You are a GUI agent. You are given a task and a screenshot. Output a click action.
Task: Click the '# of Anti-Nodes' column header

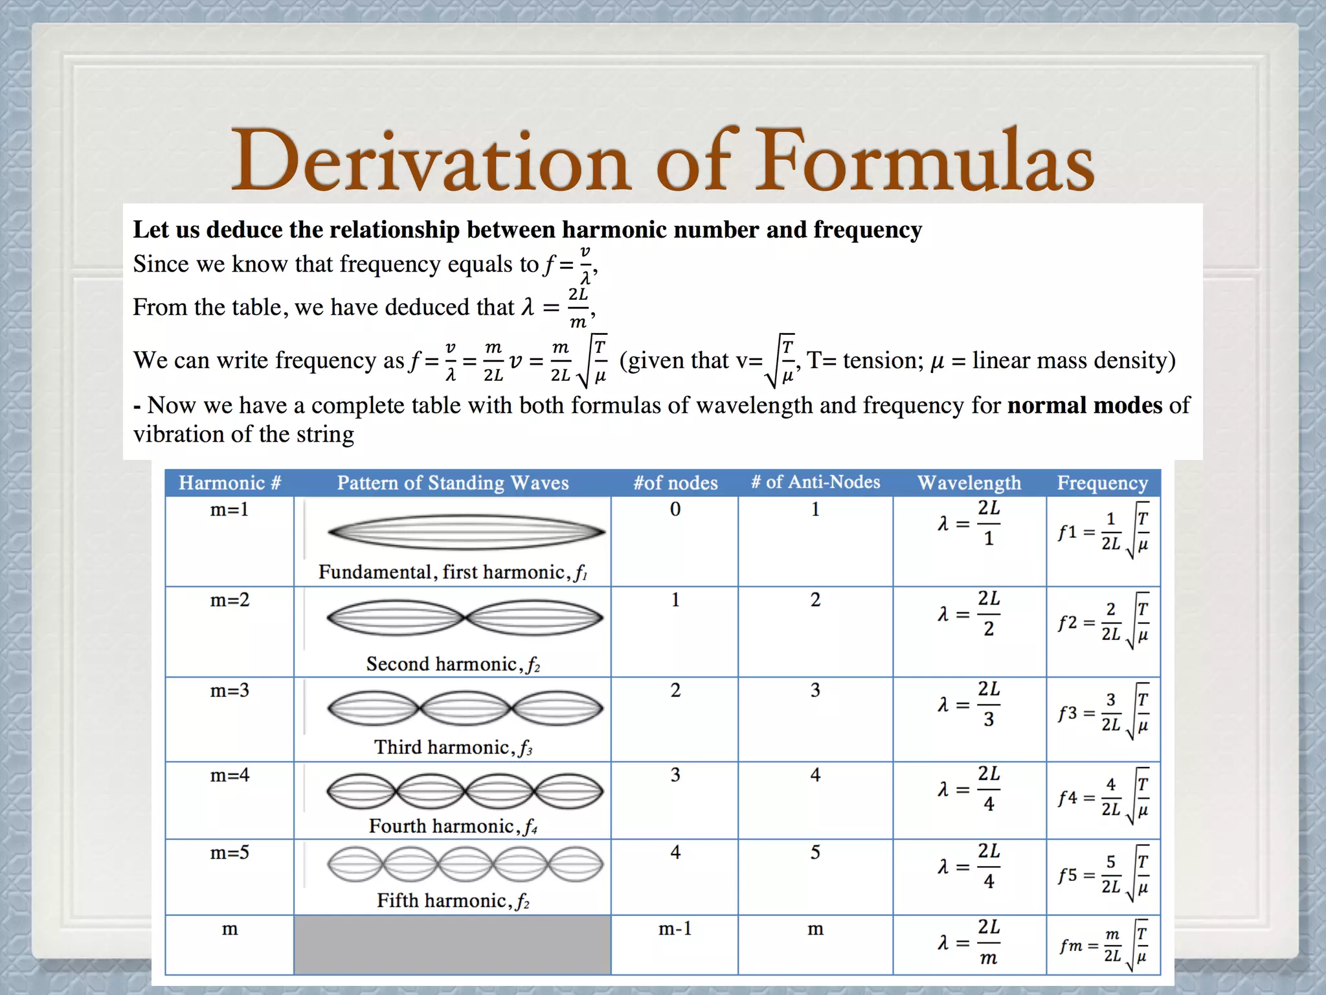(815, 482)
